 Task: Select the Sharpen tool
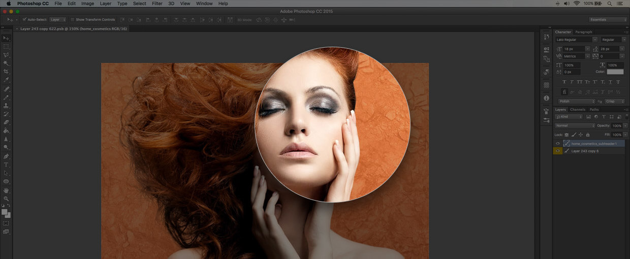tap(6, 139)
